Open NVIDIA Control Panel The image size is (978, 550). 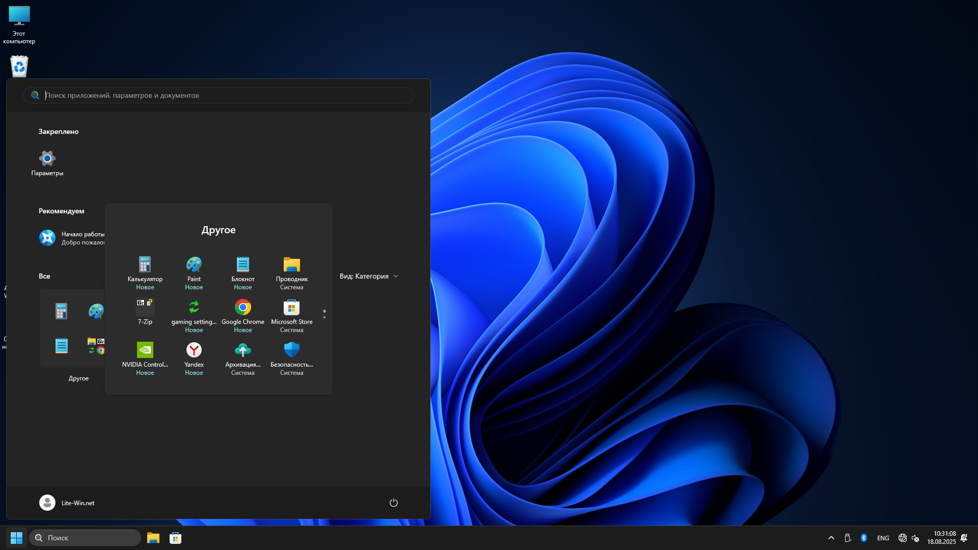click(x=145, y=350)
